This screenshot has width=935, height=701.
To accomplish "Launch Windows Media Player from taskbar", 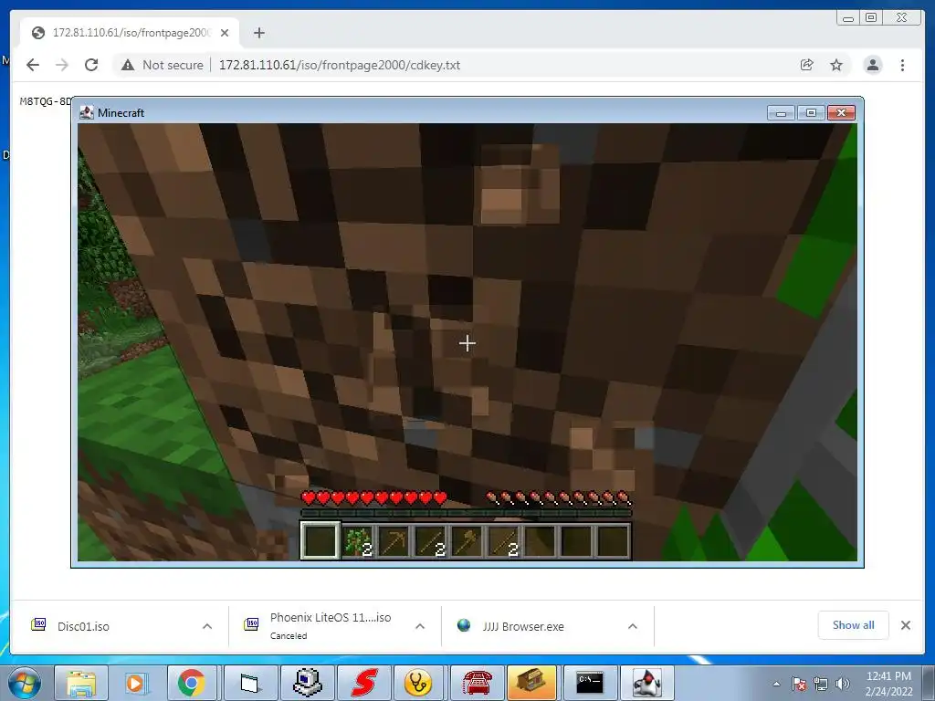I will [x=136, y=683].
